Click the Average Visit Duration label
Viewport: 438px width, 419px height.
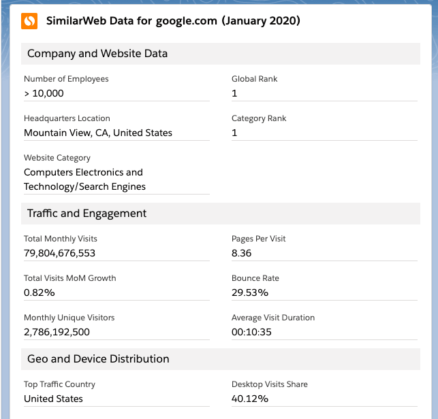pyautogui.click(x=273, y=318)
